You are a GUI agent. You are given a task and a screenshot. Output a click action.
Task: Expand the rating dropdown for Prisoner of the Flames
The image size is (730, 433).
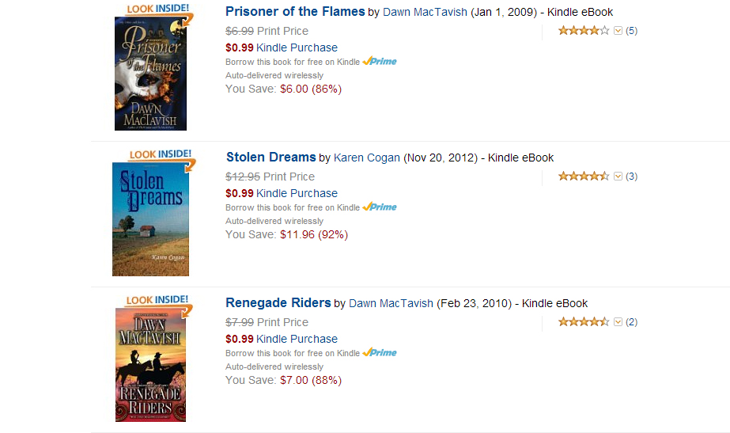pos(618,31)
